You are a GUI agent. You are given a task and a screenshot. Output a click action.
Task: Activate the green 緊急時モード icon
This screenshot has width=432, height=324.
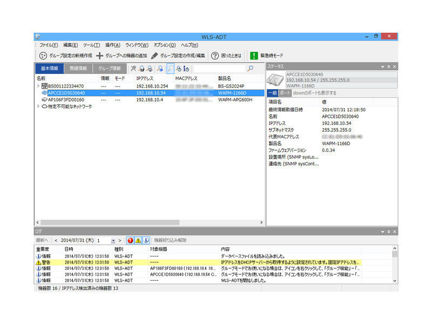point(254,56)
